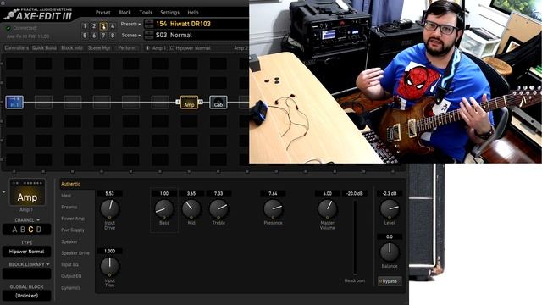Select amp channel C

pos(30,230)
